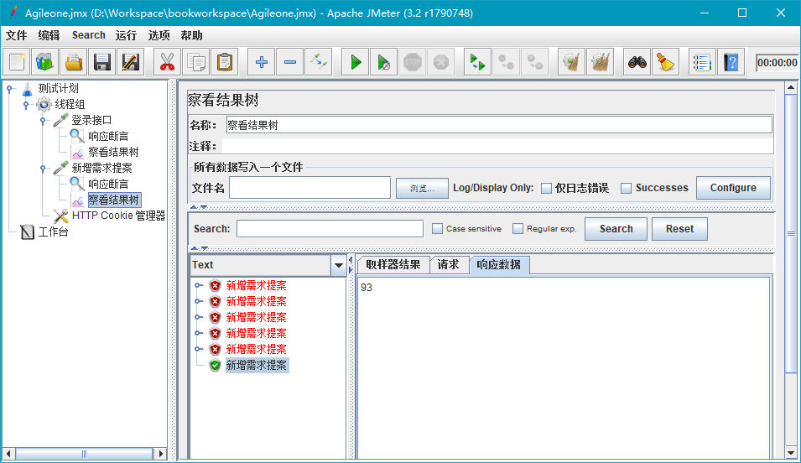
Task: Click the Remote shutdown all icon
Action: 535,62
